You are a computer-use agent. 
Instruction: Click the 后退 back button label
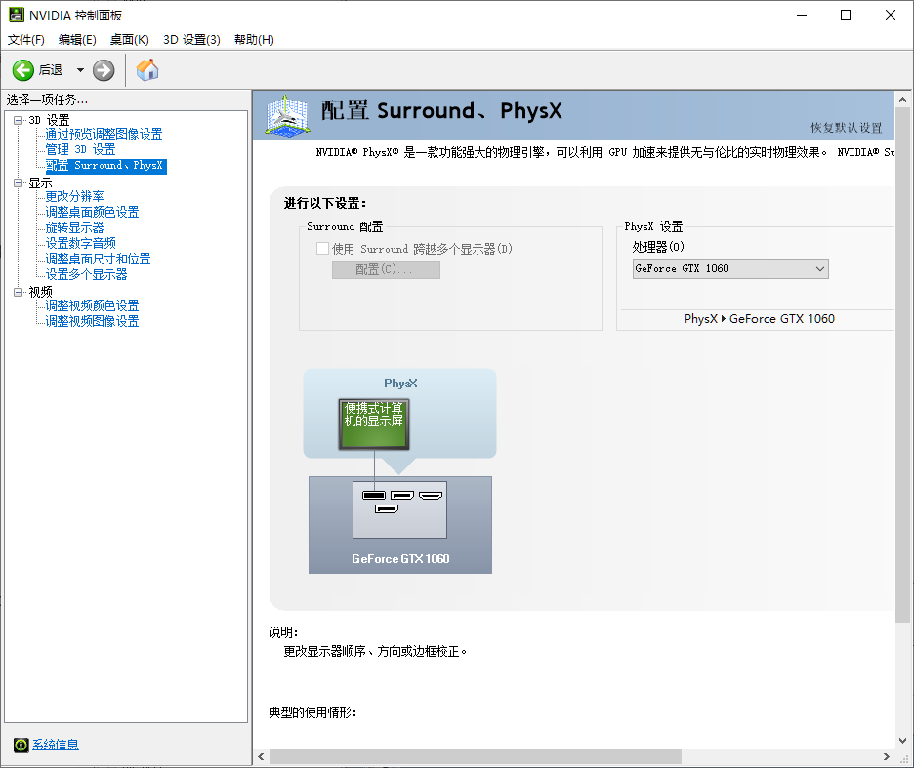(x=50, y=70)
